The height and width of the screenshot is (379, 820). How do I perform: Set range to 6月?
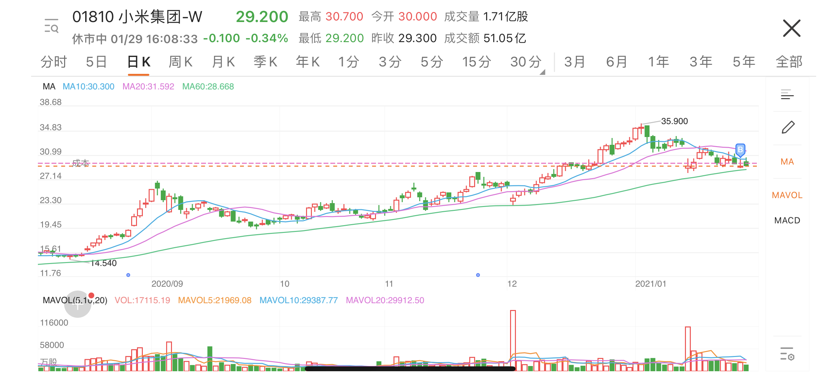click(617, 62)
